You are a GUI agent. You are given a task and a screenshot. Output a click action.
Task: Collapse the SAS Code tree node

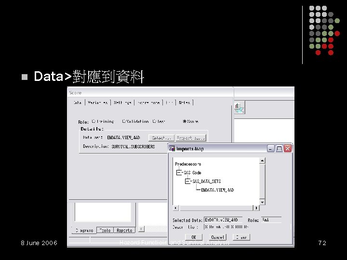[179, 172]
